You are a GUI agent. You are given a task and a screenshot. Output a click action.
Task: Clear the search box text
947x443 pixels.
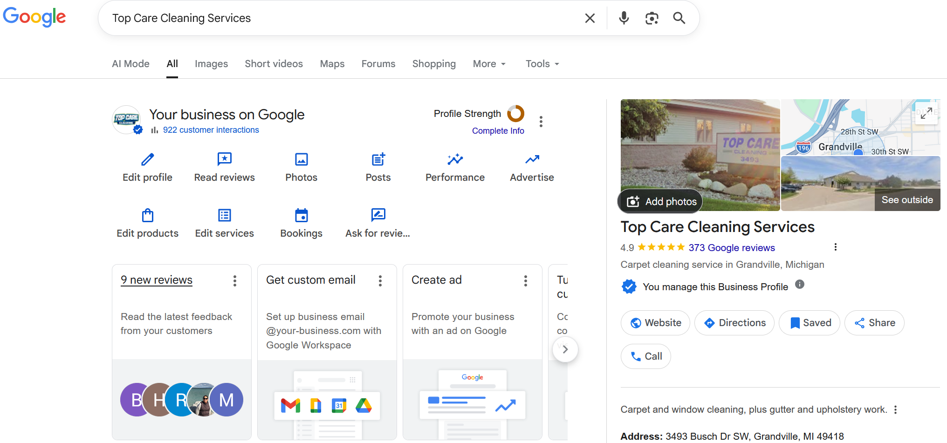pos(590,18)
